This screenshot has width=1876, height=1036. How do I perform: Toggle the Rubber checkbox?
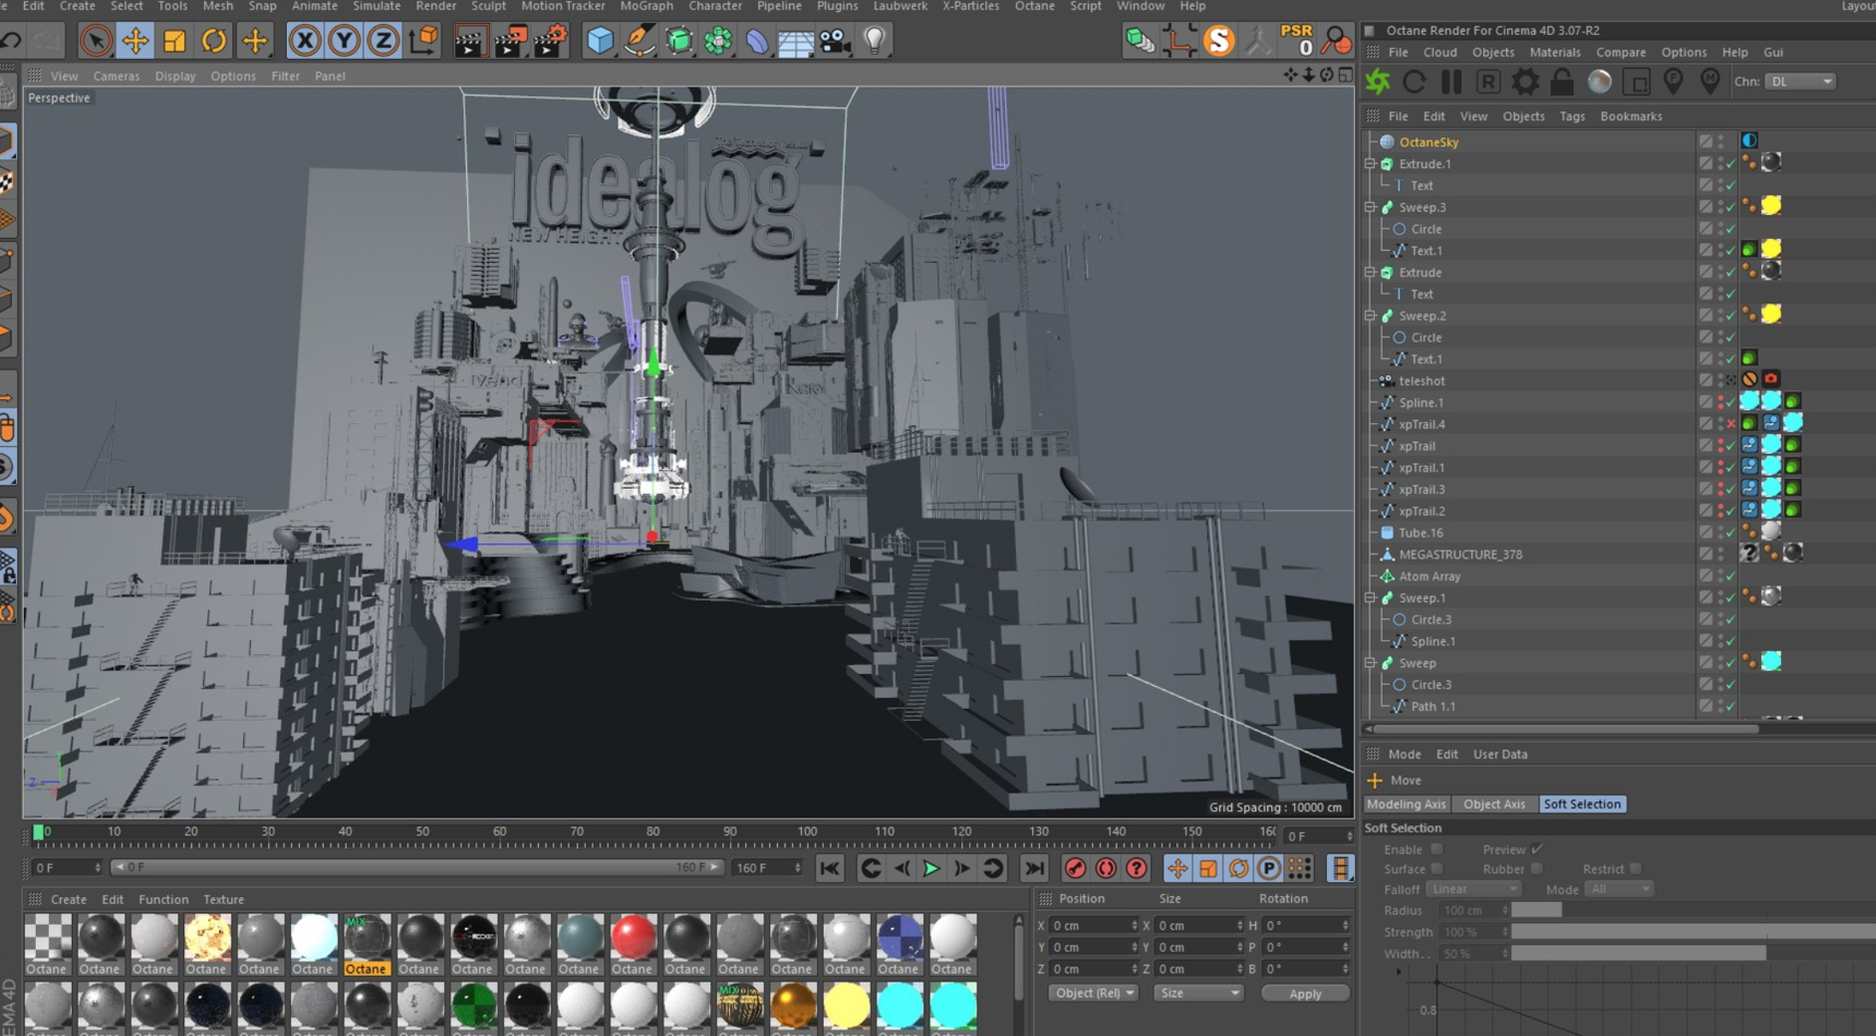(x=1537, y=869)
